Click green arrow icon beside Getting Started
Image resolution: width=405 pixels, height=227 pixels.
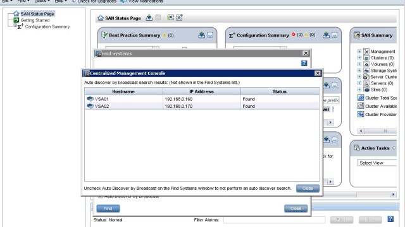click(16, 20)
